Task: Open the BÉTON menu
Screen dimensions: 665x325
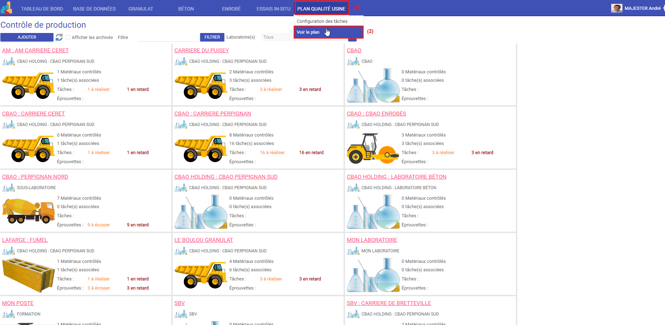Action: (186, 9)
